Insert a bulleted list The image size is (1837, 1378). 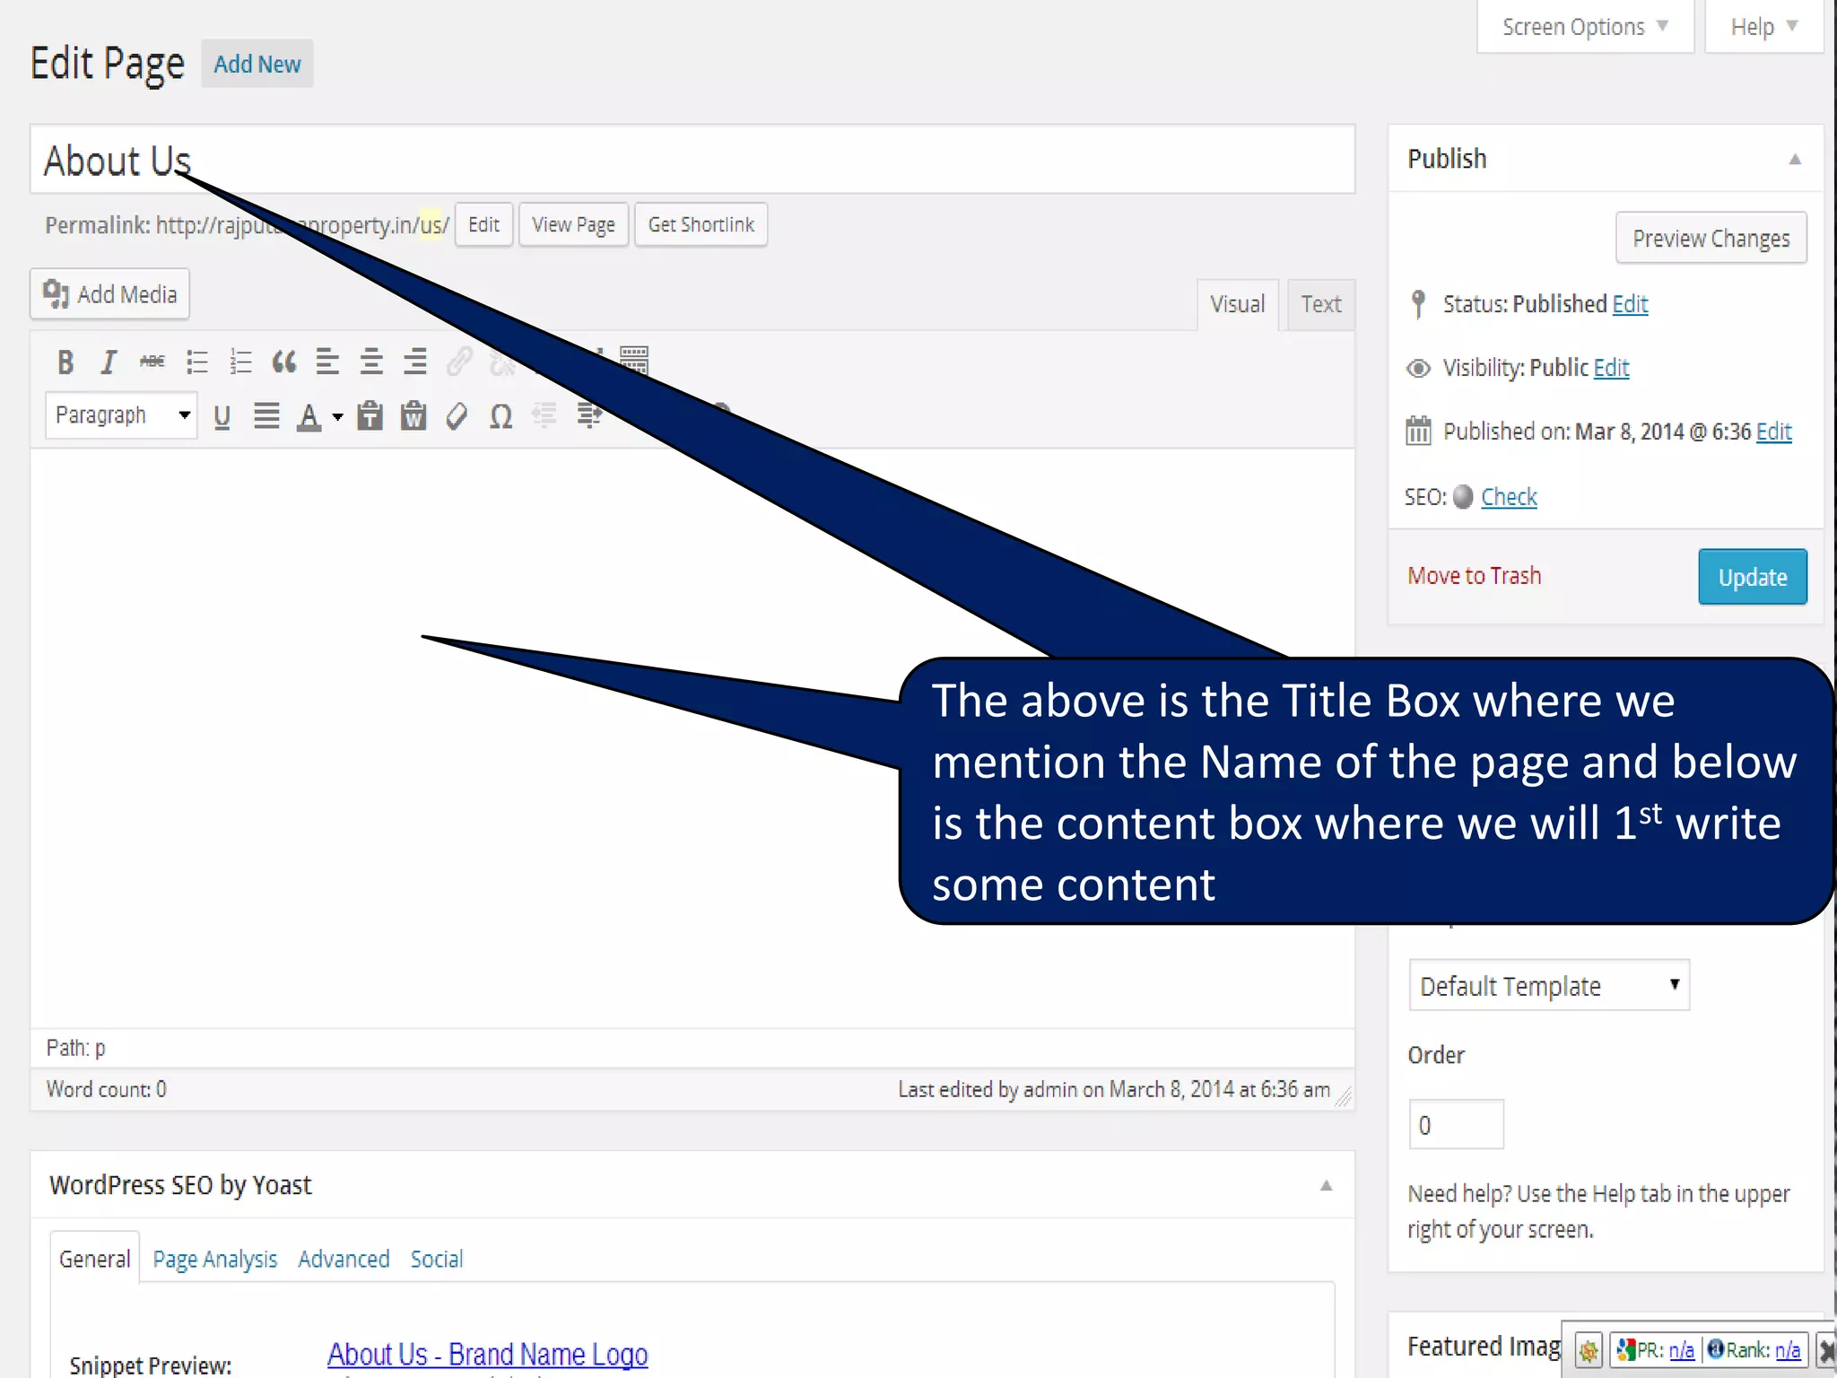pyautogui.click(x=196, y=362)
